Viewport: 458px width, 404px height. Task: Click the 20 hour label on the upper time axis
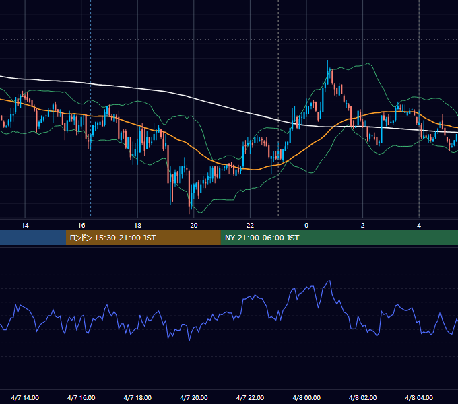[194, 226]
